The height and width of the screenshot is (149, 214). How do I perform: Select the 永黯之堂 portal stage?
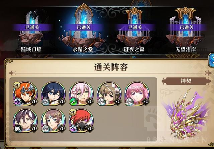(83, 29)
